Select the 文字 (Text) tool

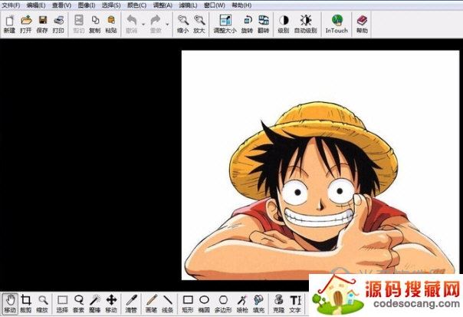295,303
